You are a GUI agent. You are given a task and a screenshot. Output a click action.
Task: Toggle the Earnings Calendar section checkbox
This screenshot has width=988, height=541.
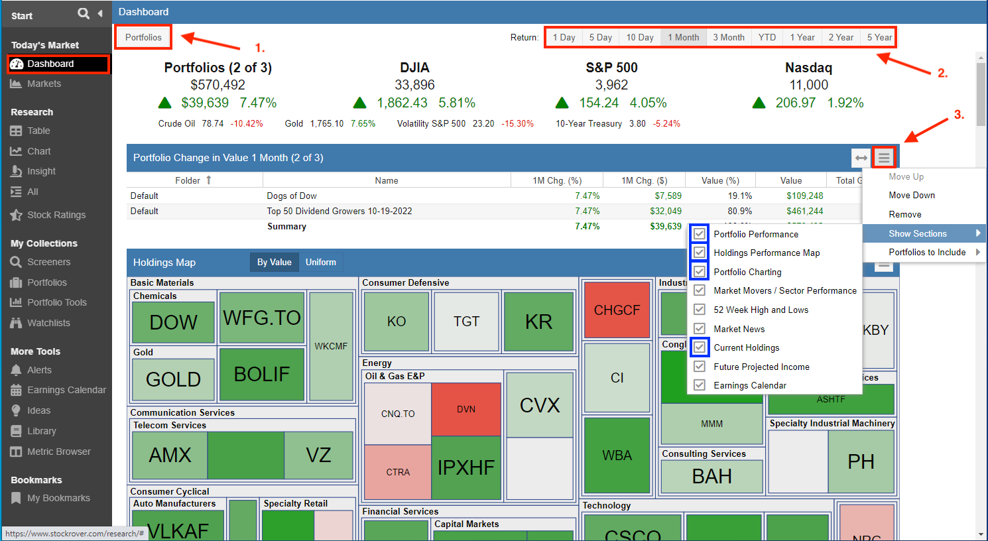[x=699, y=385]
